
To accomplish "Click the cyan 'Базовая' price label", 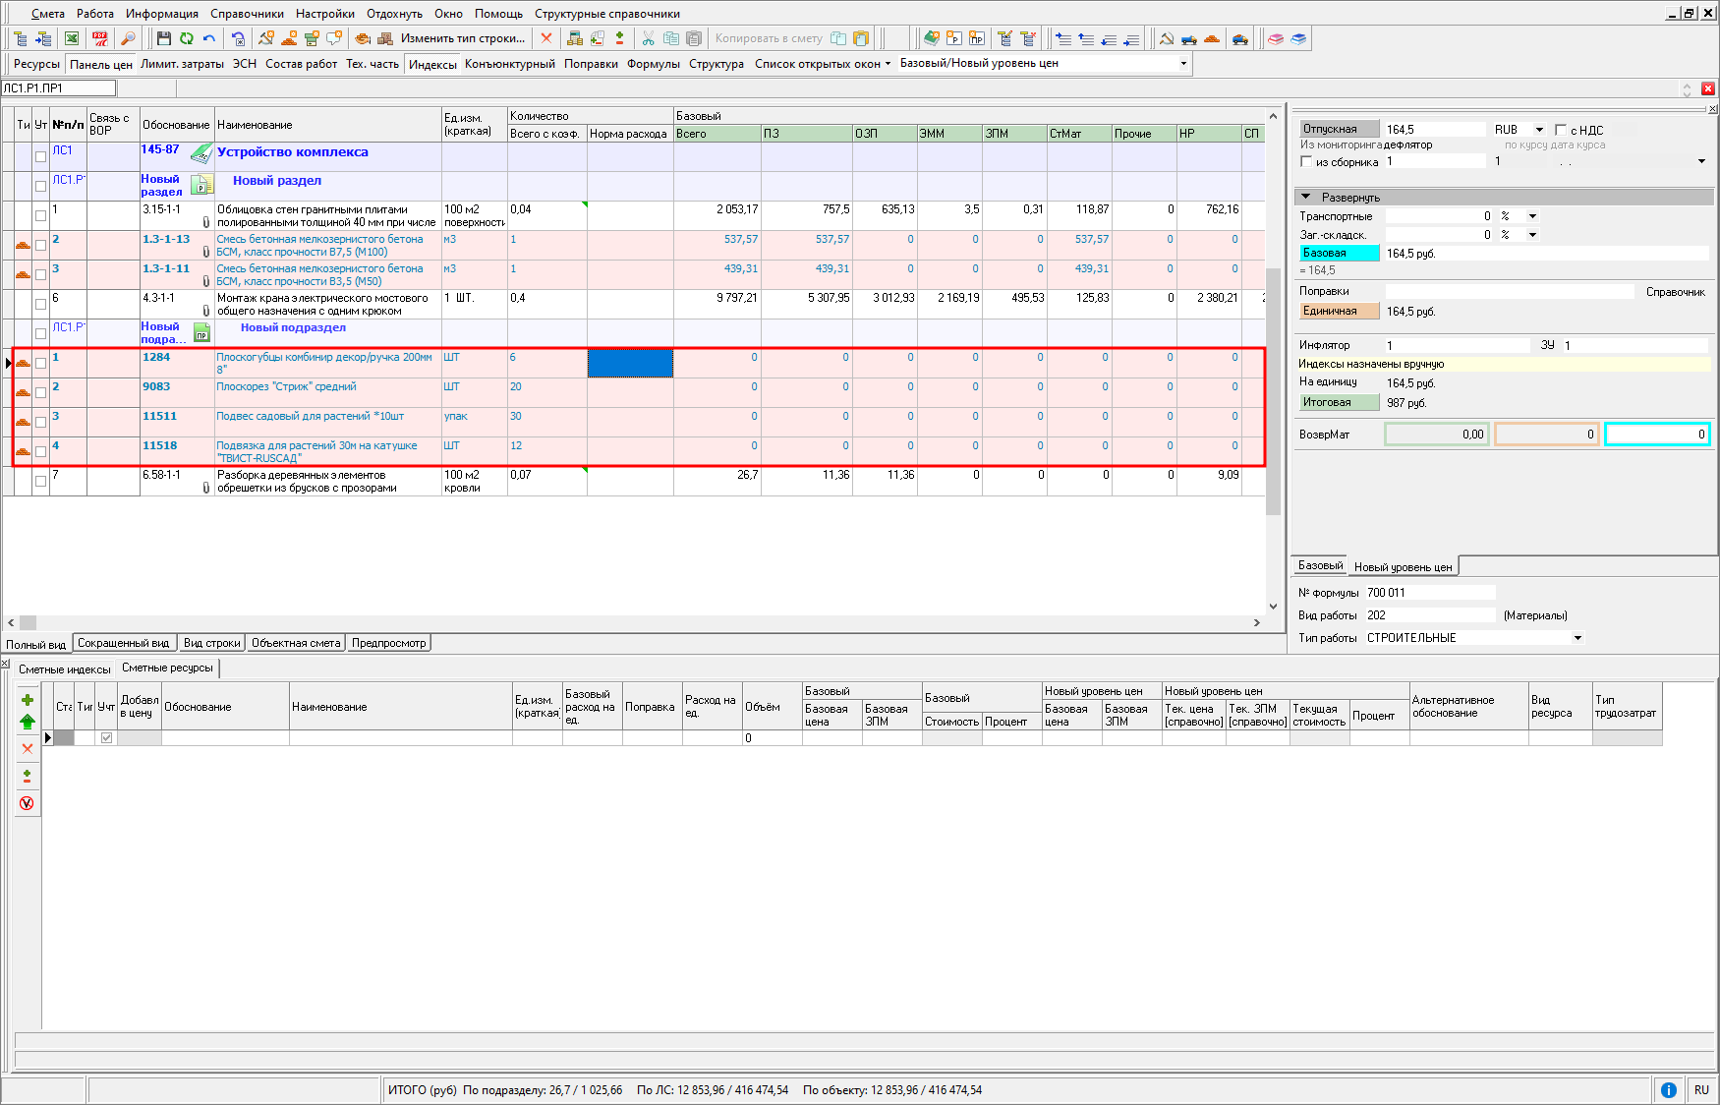I will pyautogui.click(x=1339, y=253).
